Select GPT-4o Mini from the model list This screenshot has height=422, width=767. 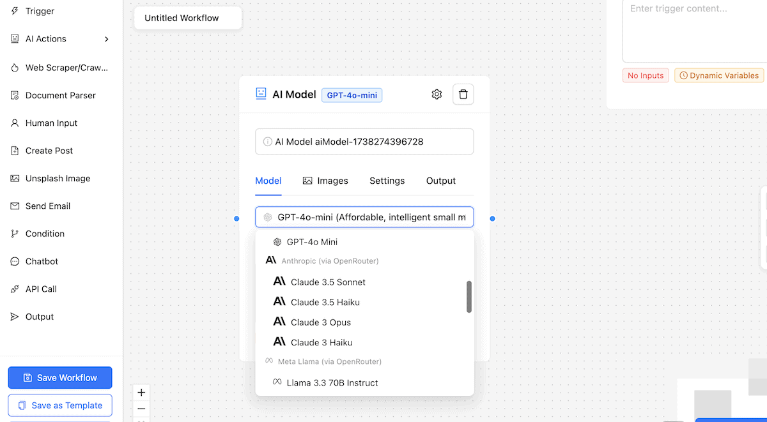tap(364, 242)
